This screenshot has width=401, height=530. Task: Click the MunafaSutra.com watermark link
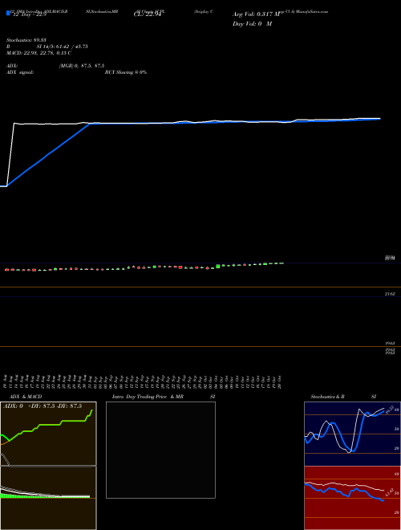pyautogui.click(x=314, y=11)
